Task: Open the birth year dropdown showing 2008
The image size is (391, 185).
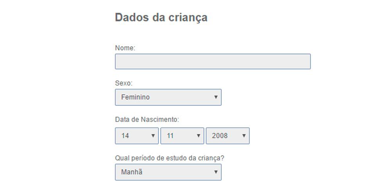Action: (228, 136)
